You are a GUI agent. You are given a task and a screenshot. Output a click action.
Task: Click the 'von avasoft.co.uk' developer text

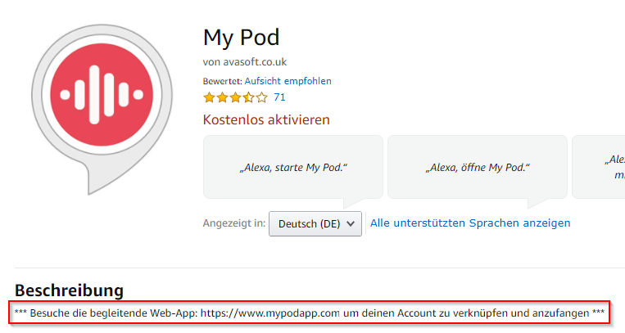[245, 62]
